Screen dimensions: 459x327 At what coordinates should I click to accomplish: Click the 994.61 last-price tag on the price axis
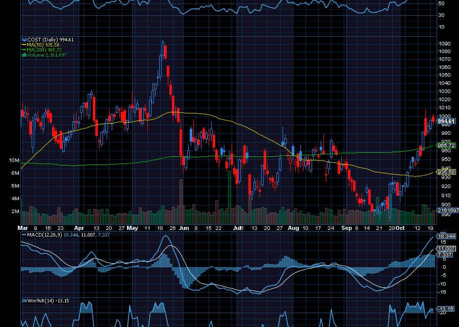pos(446,121)
